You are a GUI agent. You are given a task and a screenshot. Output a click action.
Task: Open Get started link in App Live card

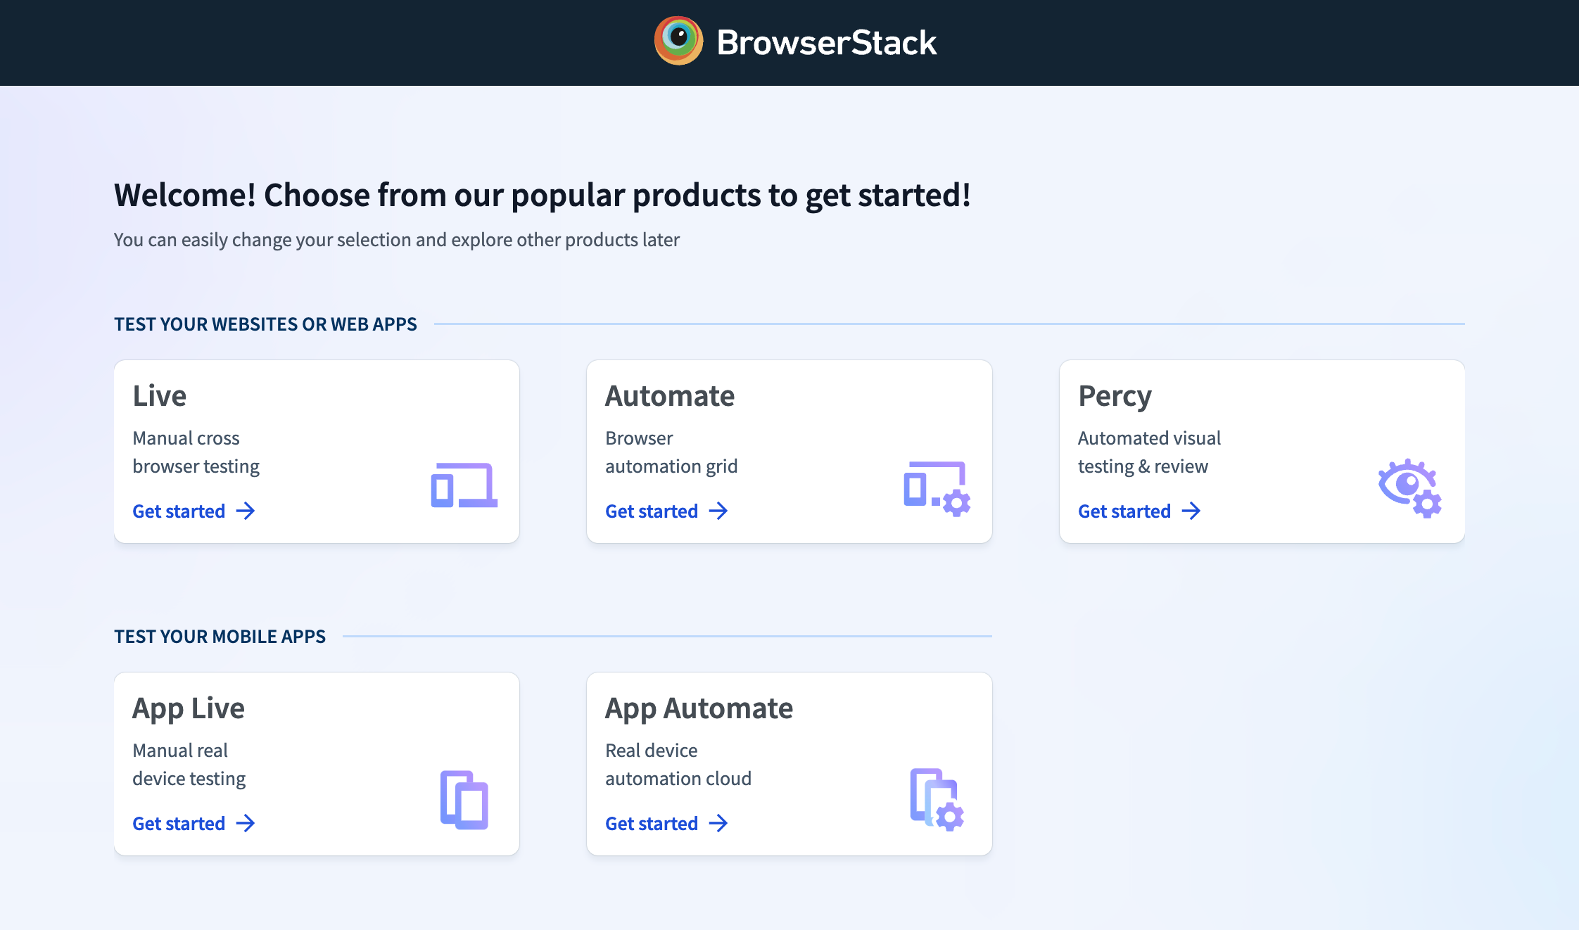point(179,823)
